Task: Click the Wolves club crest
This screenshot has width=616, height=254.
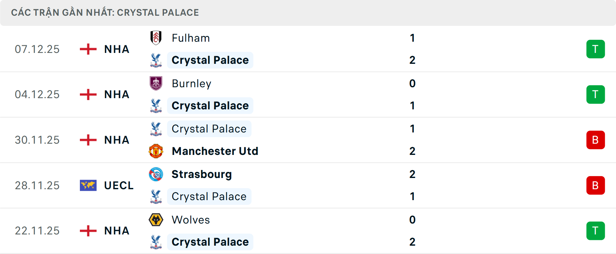Action: (156, 220)
